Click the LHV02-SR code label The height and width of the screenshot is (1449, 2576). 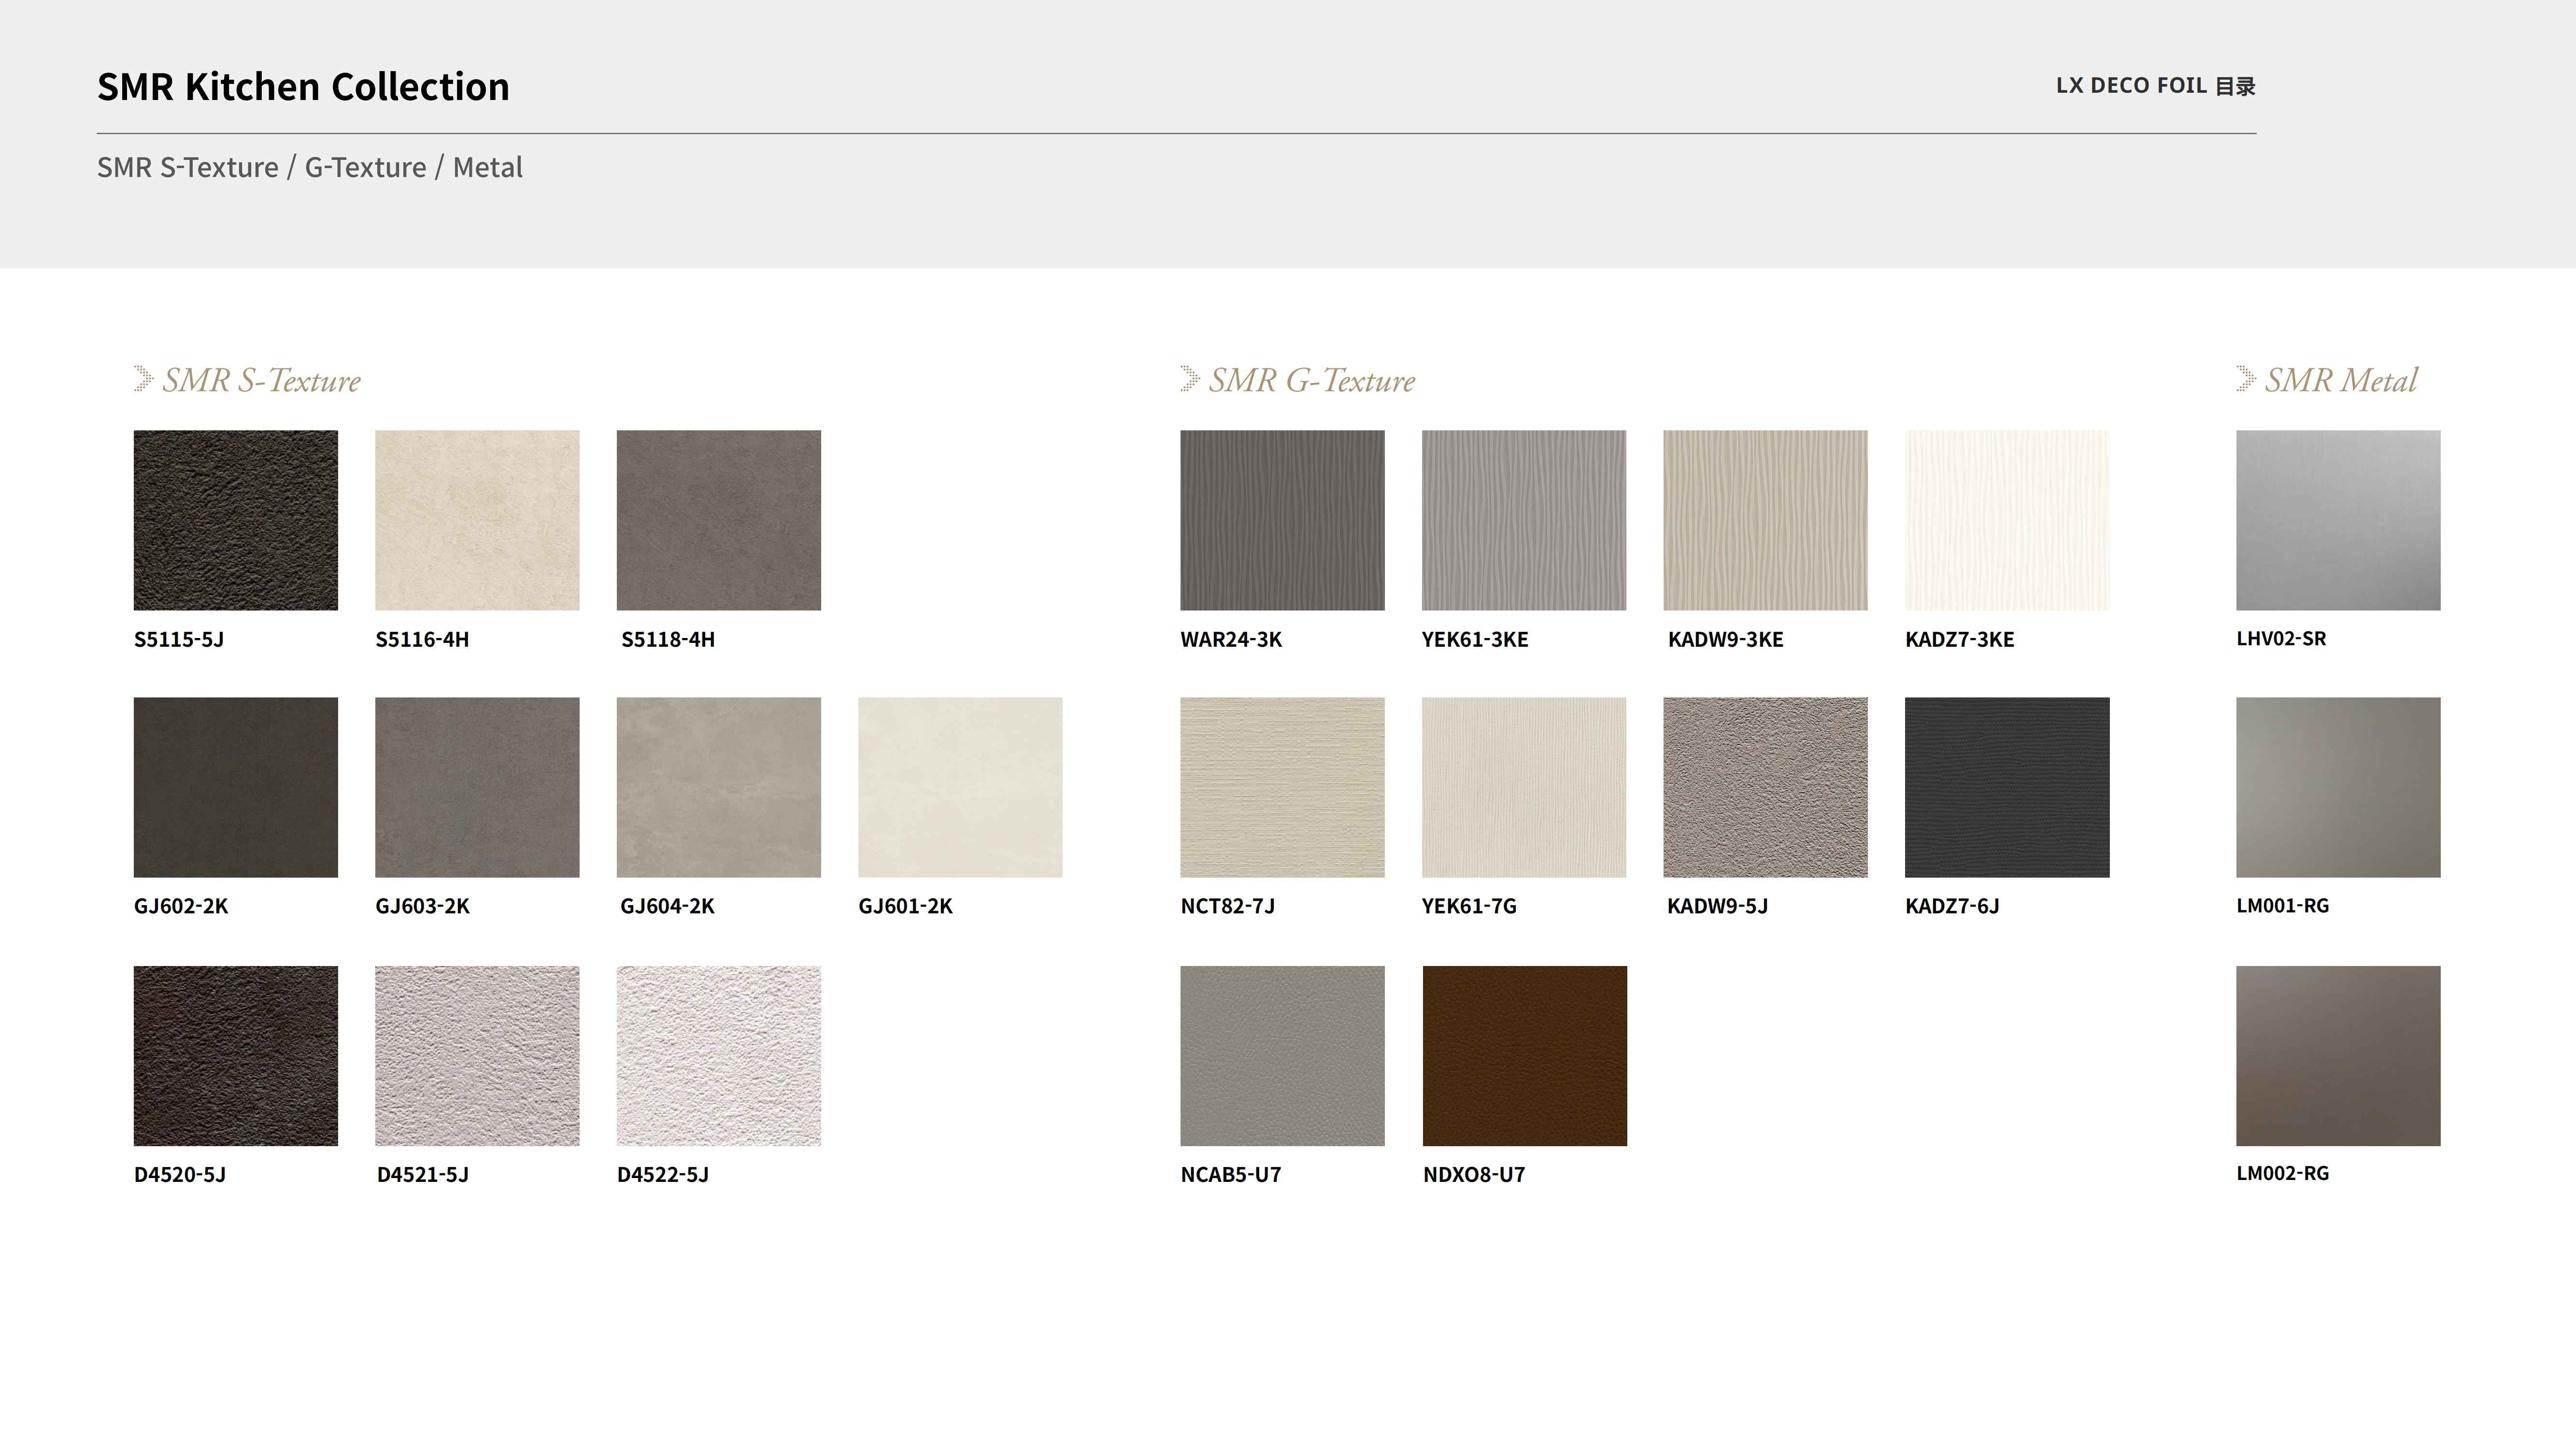2281,638
